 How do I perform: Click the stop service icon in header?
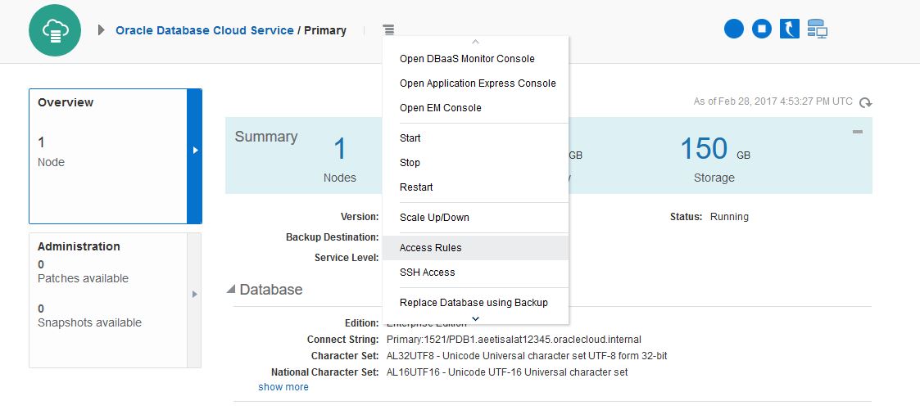click(762, 29)
